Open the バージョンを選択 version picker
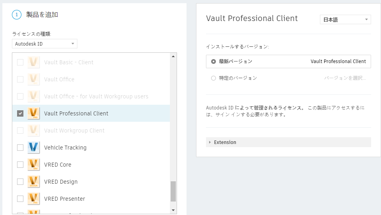 345,78
